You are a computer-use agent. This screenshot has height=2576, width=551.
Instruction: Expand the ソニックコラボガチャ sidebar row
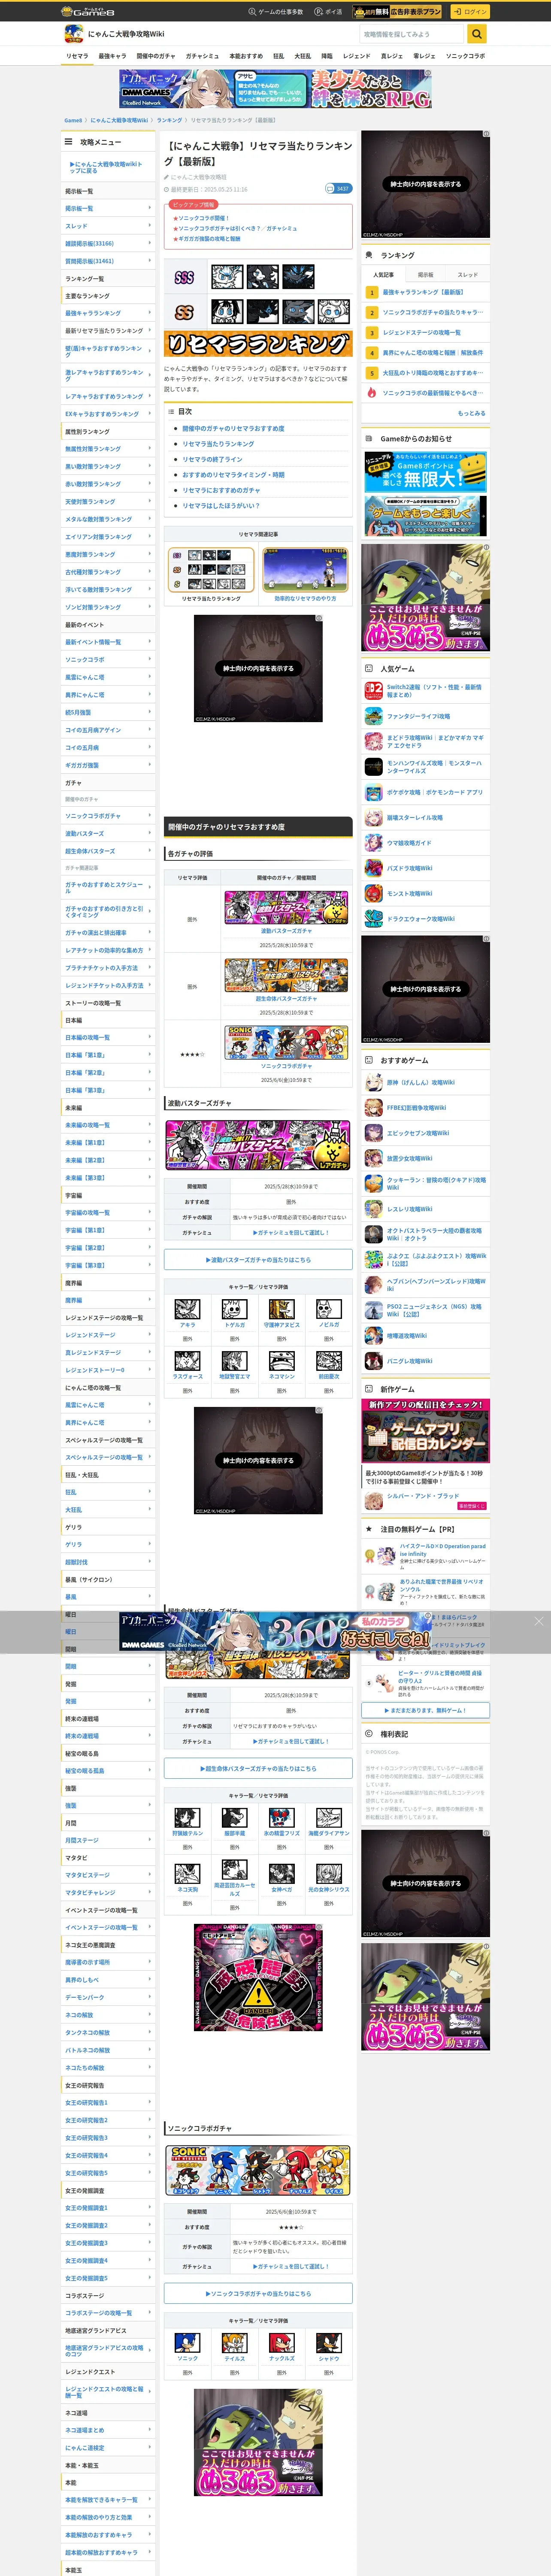108,816
